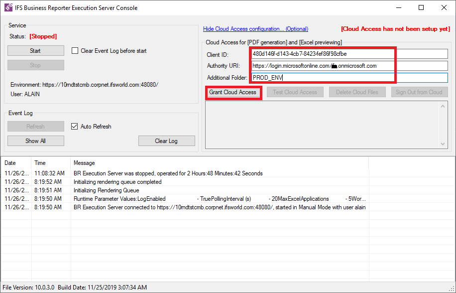456x293 pixels.
Task: Minimize the console window
Action: pos(398,7)
